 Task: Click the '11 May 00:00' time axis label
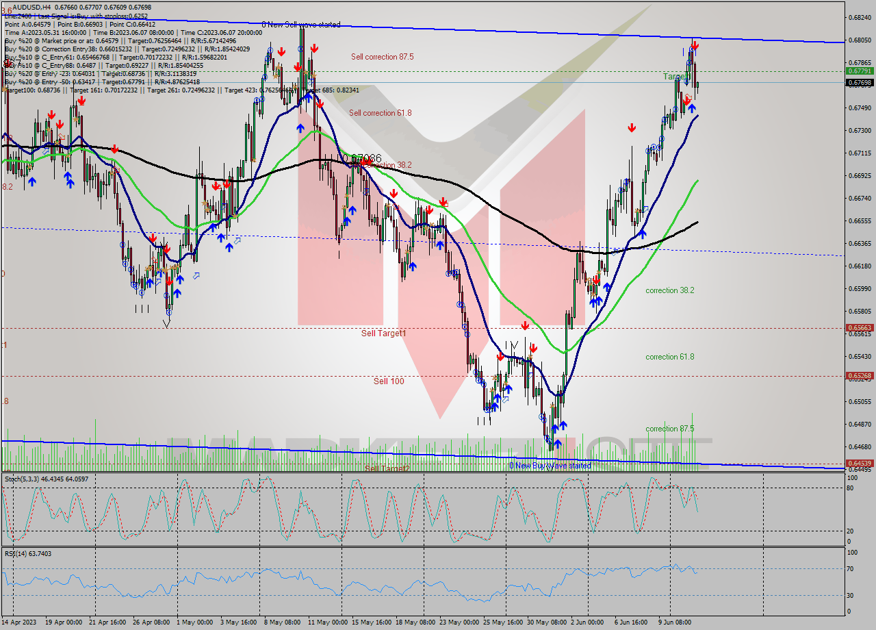pos(327,622)
